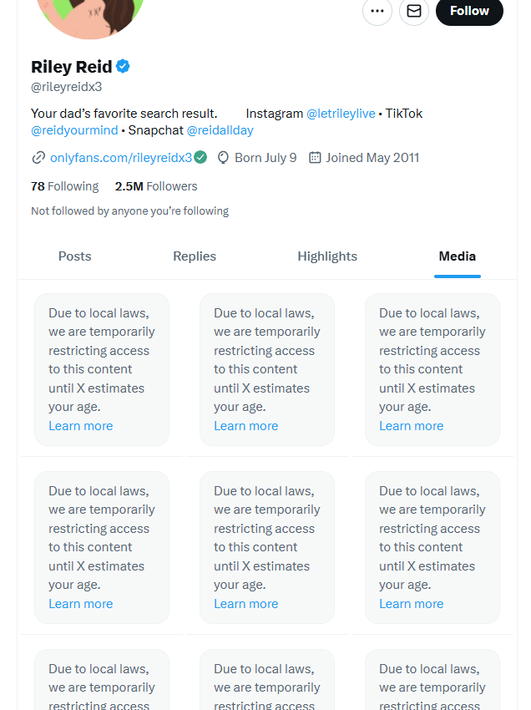531x710 pixels.
Task: Open the onlyfans.com/rileyreidx3 link
Action: 121,158
